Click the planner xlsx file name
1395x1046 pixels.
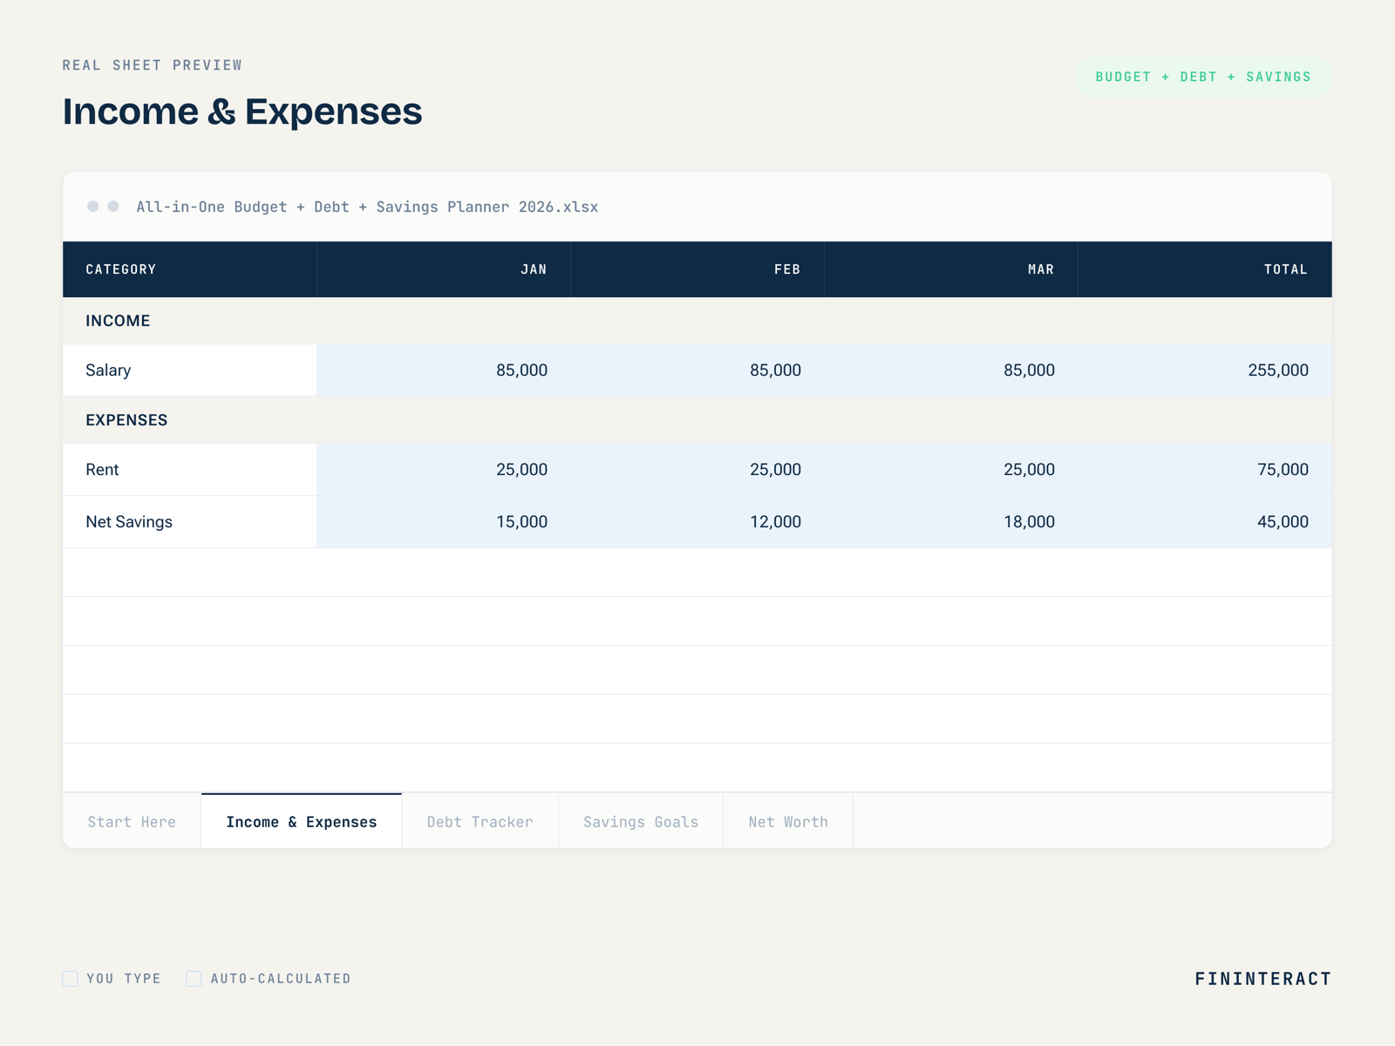tap(367, 207)
